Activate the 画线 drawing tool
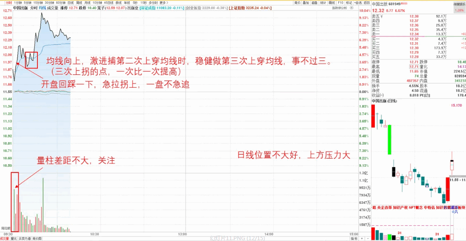The image size is (466, 241). click(x=332, y=3)
